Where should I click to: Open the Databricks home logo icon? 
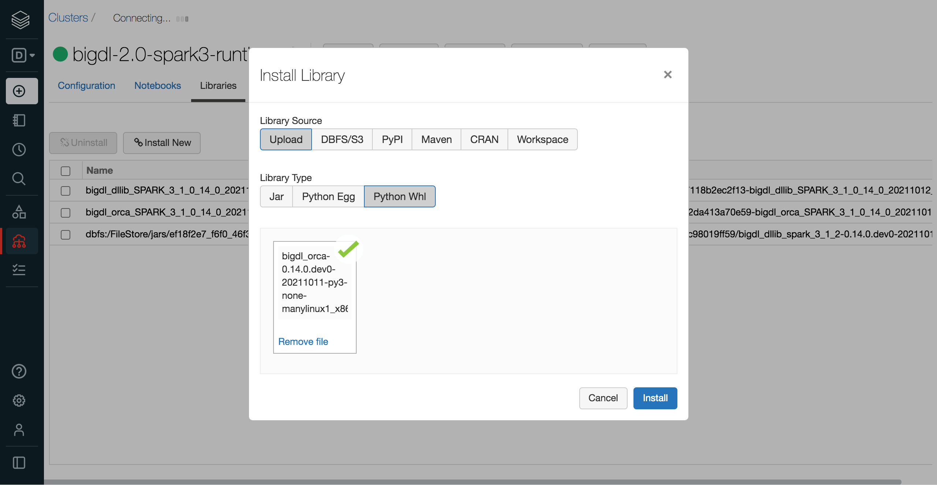coord(20,19)
